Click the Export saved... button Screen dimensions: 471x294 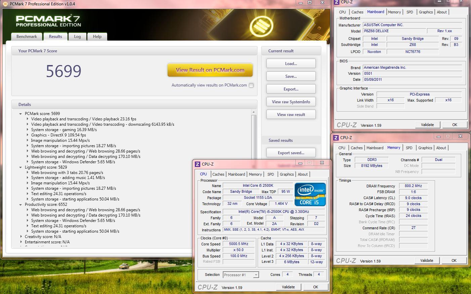coord(291,153)
